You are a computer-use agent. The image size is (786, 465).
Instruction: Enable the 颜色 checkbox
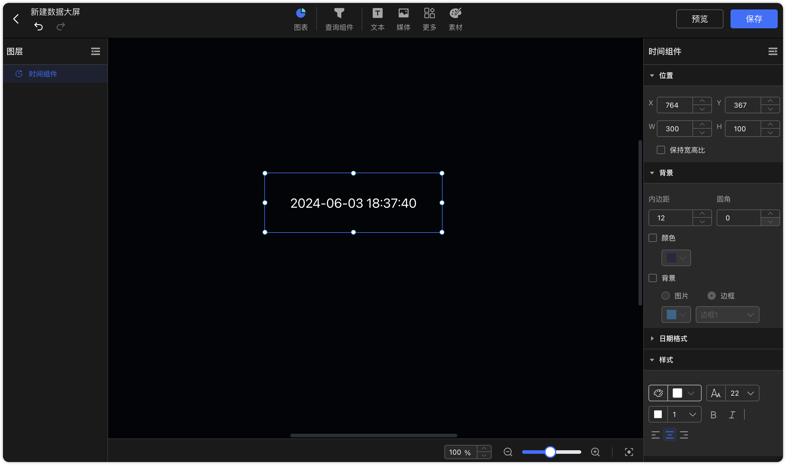tap(653, 238)
